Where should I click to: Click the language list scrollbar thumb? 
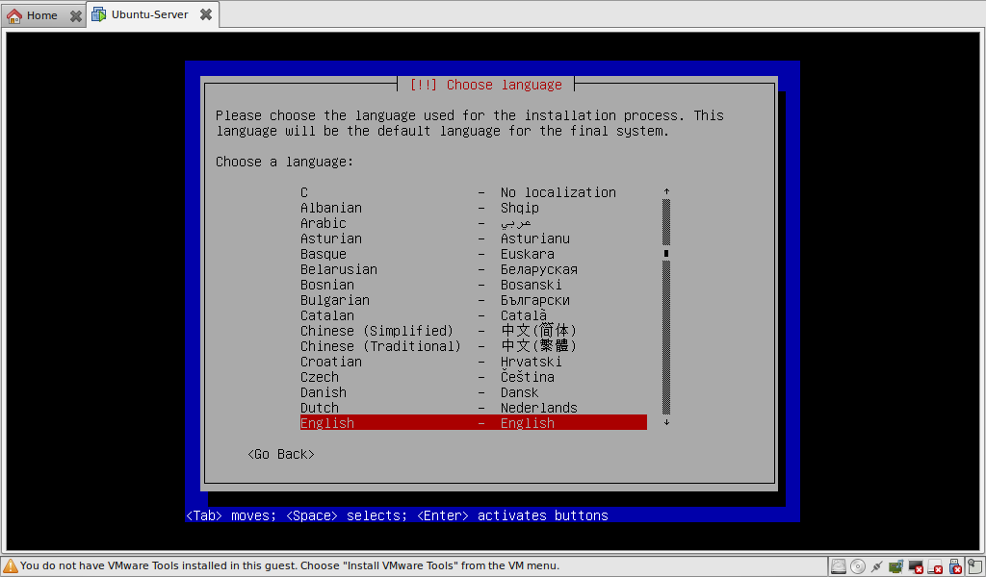click(666, 254)
